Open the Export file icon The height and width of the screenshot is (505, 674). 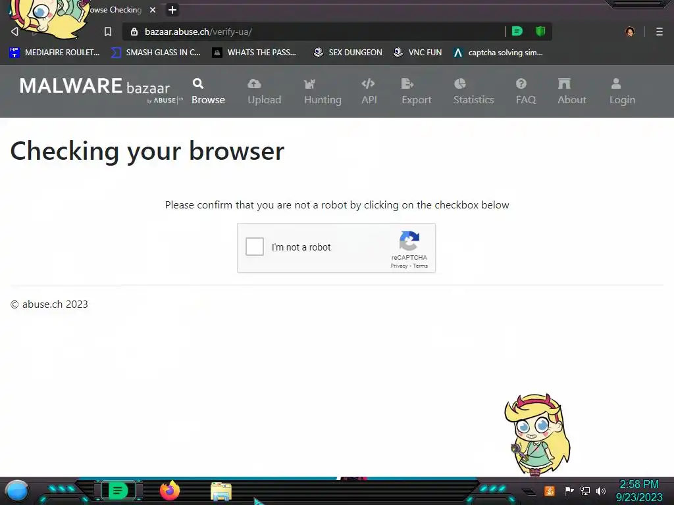pos(407,84)
